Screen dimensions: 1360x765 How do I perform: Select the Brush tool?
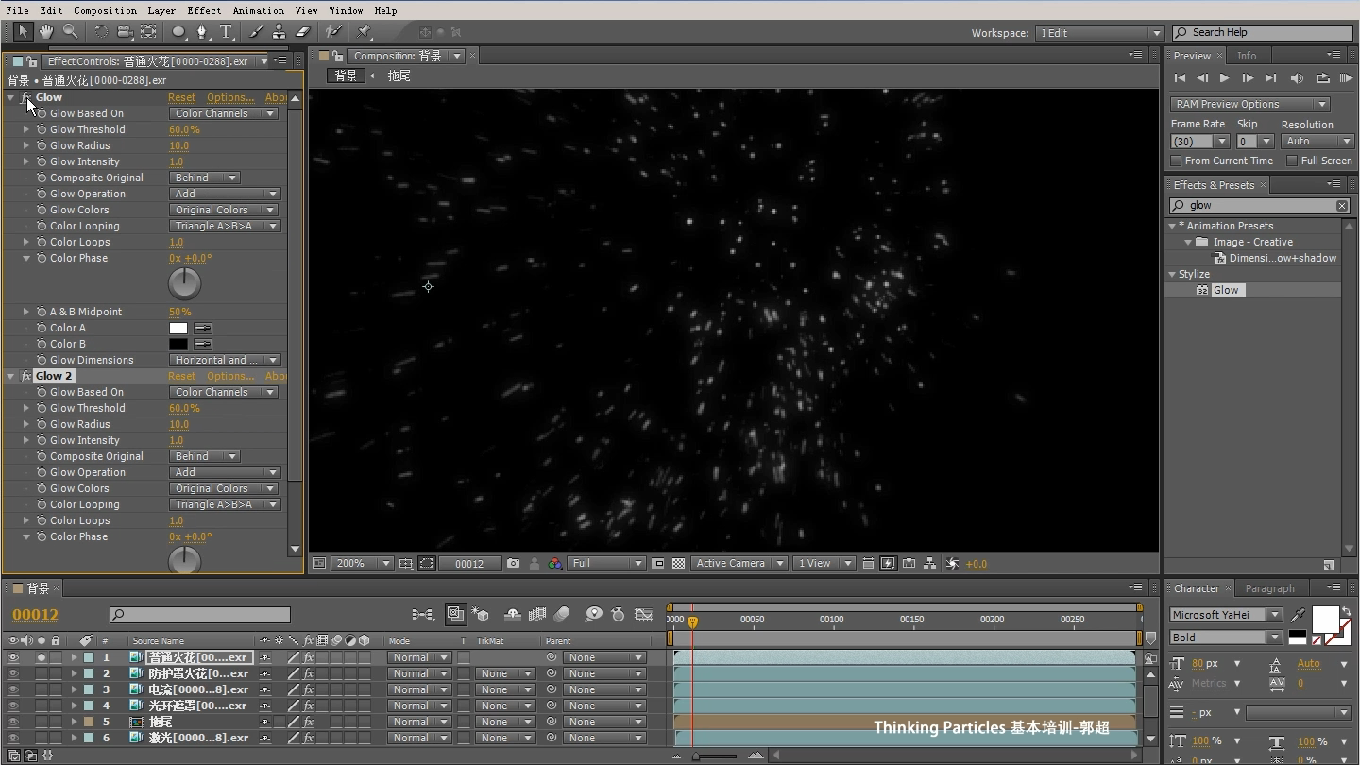click(x=257, y=32)
